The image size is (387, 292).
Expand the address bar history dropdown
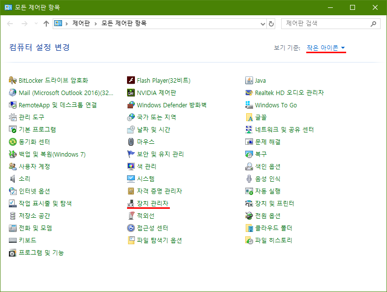click(x=263, y=24)
